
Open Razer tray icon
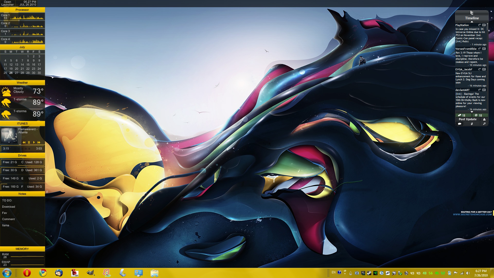click(375, 273)
